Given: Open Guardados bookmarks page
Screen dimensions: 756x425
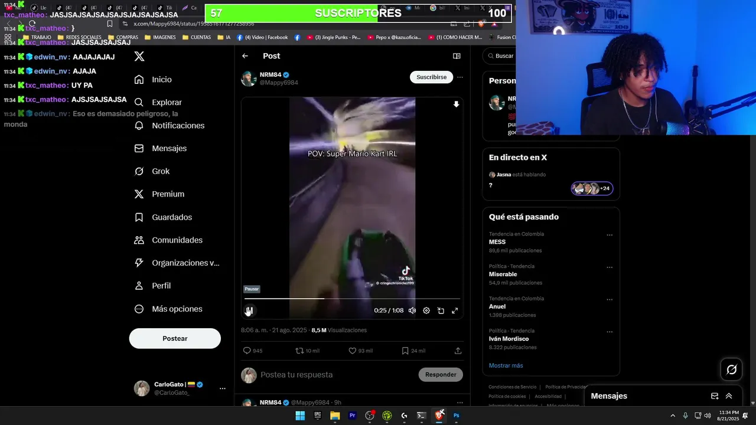Looking at the screenshot, I should 163,217.
